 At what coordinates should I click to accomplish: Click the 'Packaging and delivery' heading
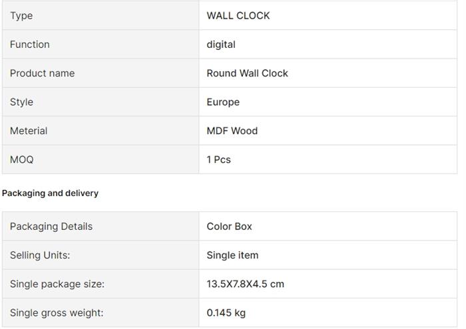coord(50,193)
